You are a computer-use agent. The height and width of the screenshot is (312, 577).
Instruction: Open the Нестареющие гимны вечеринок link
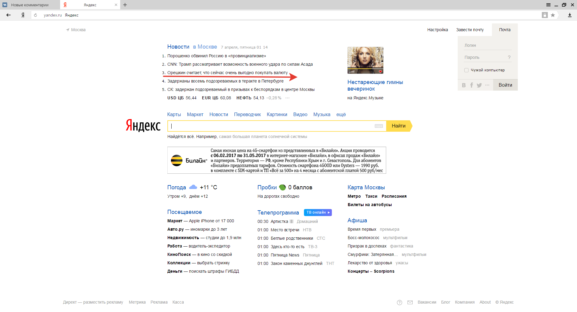coord(375,85)
